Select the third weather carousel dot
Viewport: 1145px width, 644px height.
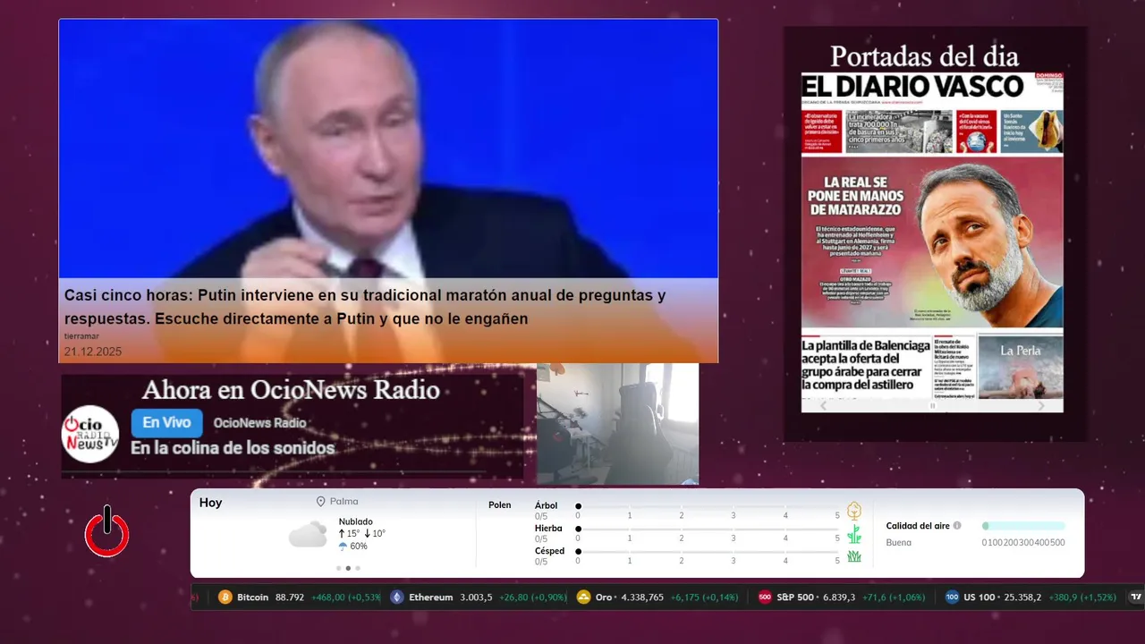click(358, 568)
